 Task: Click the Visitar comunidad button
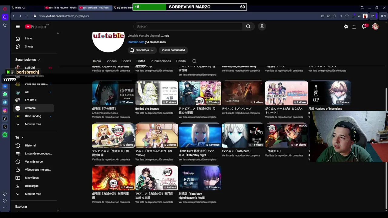[173, 50]
